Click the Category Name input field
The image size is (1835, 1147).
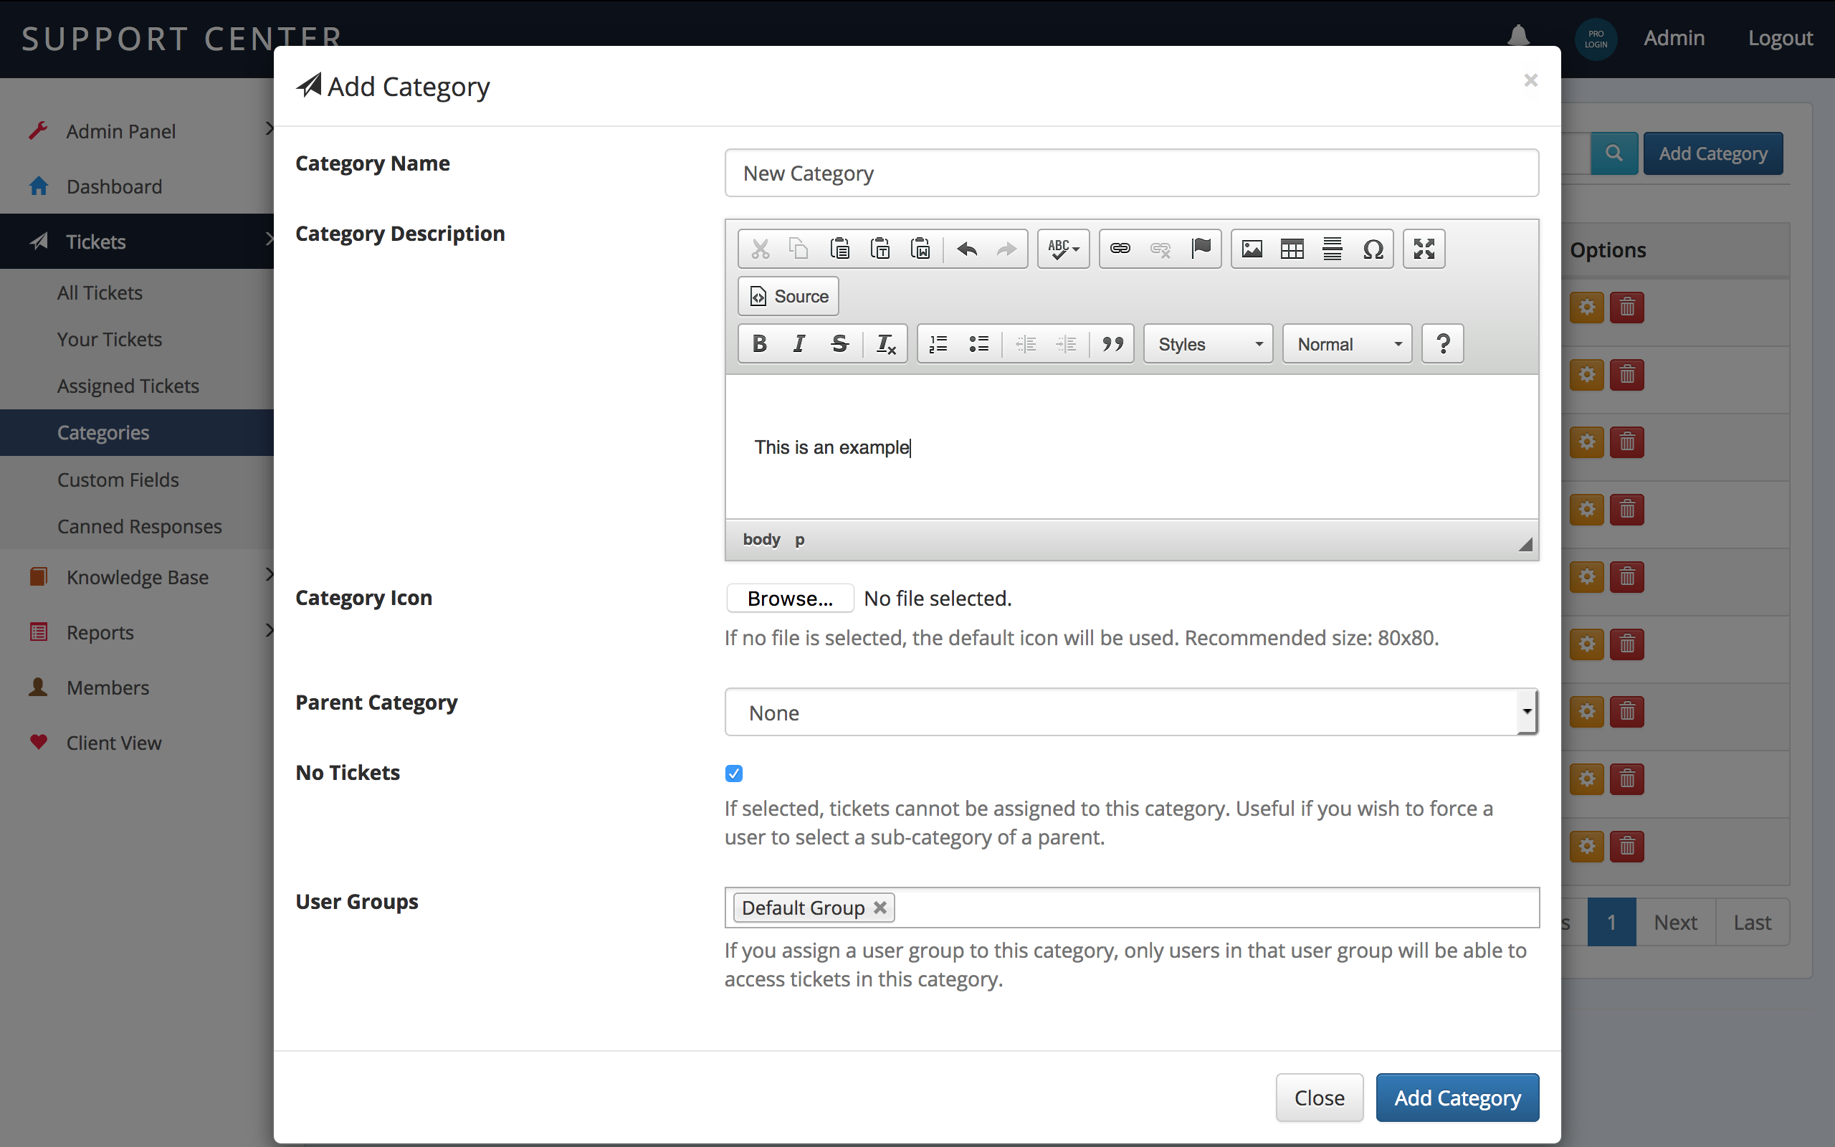1130,173
